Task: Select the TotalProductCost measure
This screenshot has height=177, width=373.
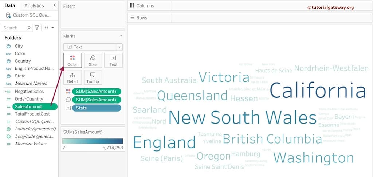Action: pyautogui.click(x=32, y=114)
